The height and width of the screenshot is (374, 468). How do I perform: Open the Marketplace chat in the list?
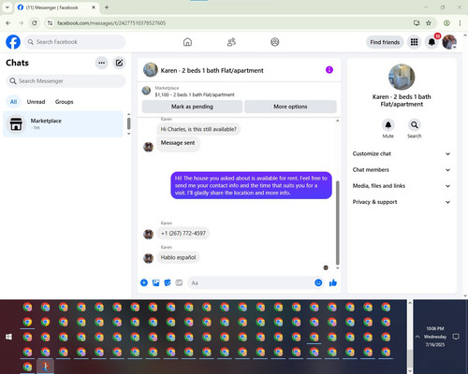[x=63, y=124]
